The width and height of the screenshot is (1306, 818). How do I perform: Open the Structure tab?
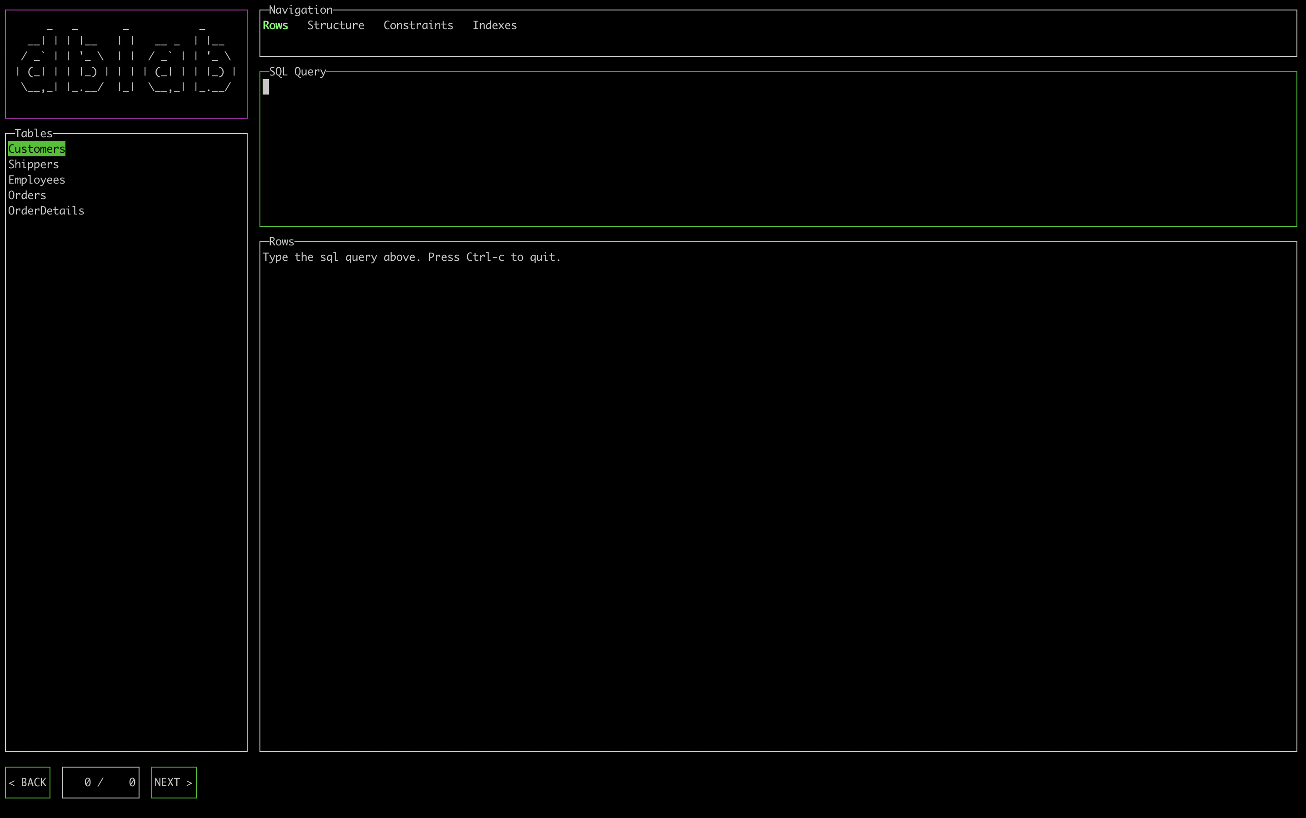coord(335,25)
